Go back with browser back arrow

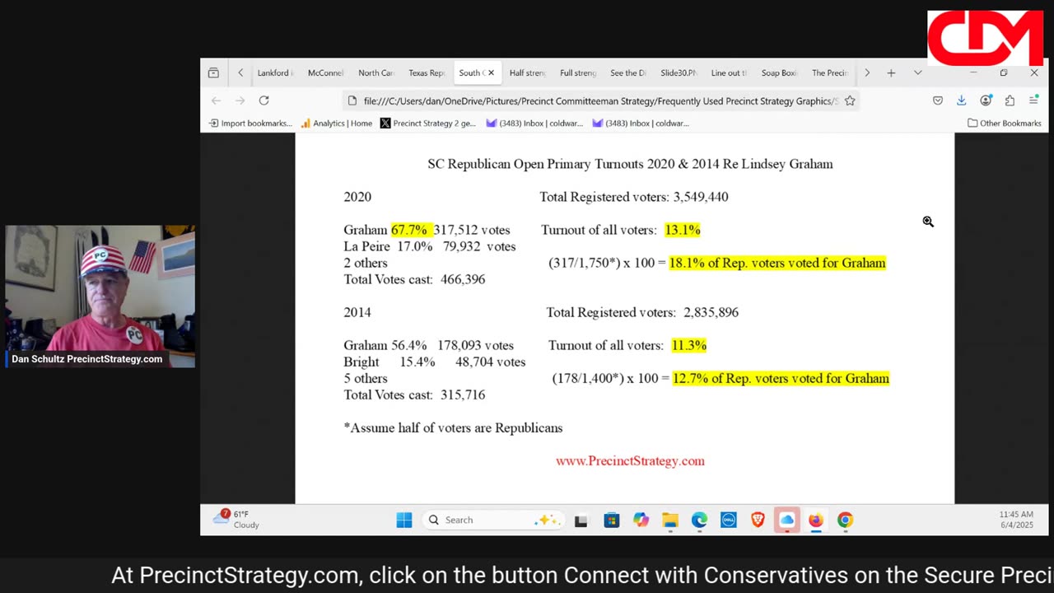click(216, 100)
